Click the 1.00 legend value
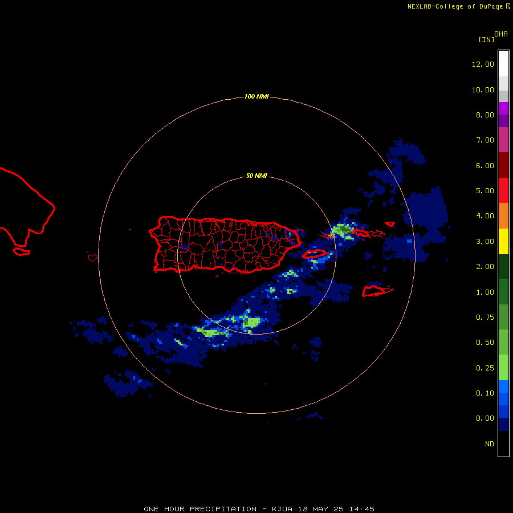Viewport: 513px width, 513px height. 485,292
